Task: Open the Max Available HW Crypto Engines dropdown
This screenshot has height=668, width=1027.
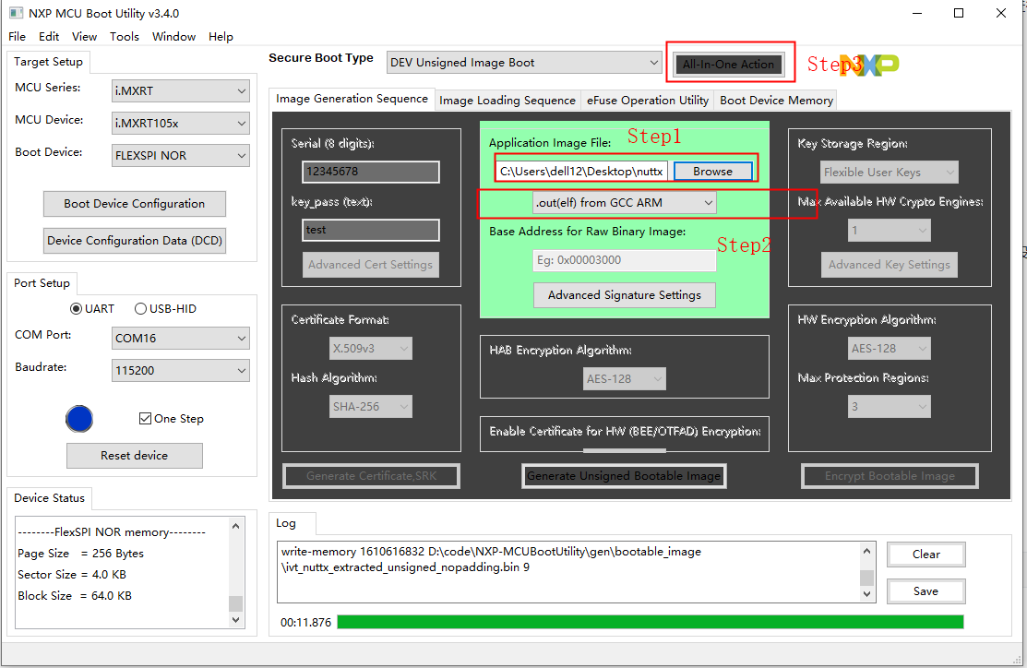Action: [x=889, y=231]
